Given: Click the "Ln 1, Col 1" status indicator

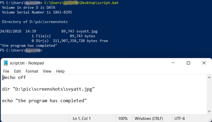Looking at the screenshot, I should pos(82,118).
